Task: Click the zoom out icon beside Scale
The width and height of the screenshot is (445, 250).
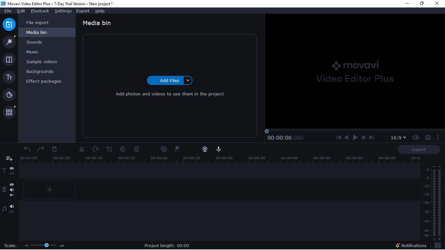Action: (26, 245)
